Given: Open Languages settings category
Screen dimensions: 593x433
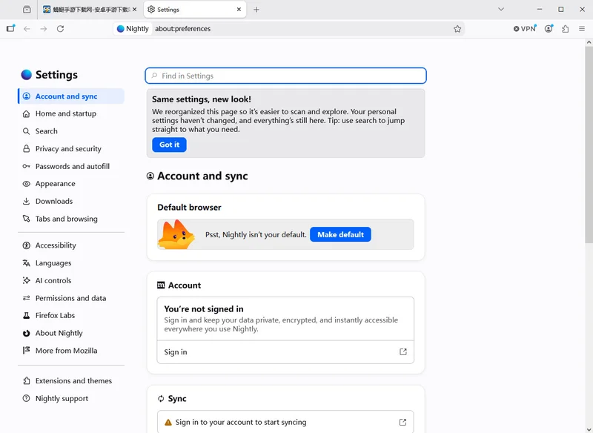Looking at the screenshot, I should tap(71, 262).
